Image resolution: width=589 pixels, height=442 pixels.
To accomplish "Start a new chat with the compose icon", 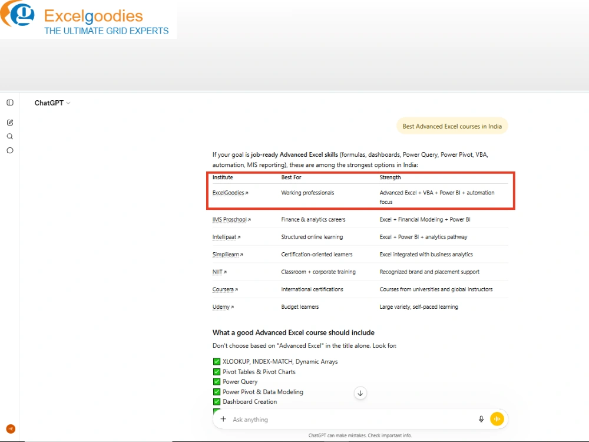I will point(10,123).
